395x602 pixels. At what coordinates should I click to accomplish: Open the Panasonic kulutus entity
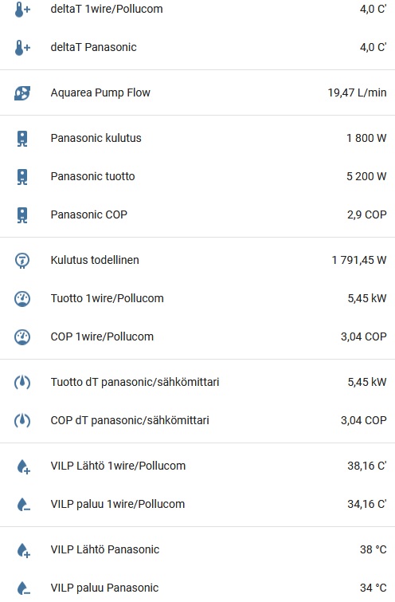pos(197,138)
